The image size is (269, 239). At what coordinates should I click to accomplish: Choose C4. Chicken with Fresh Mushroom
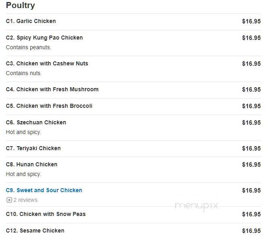52,89
